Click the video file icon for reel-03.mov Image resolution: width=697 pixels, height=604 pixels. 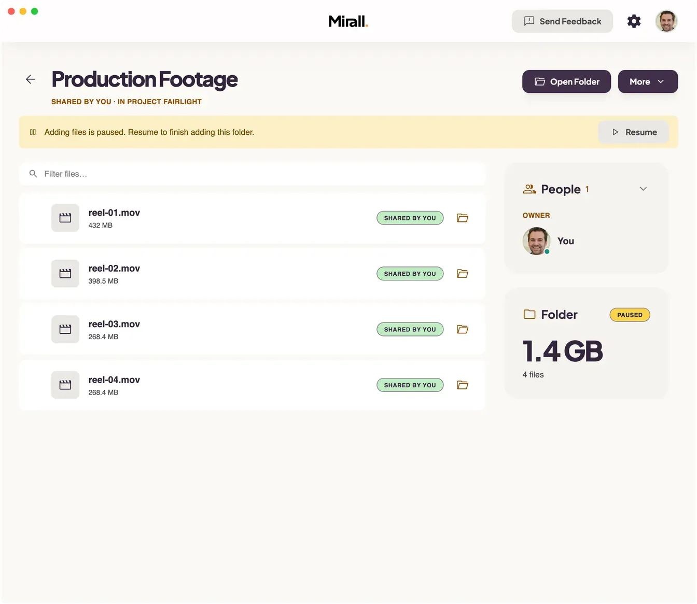65,329
